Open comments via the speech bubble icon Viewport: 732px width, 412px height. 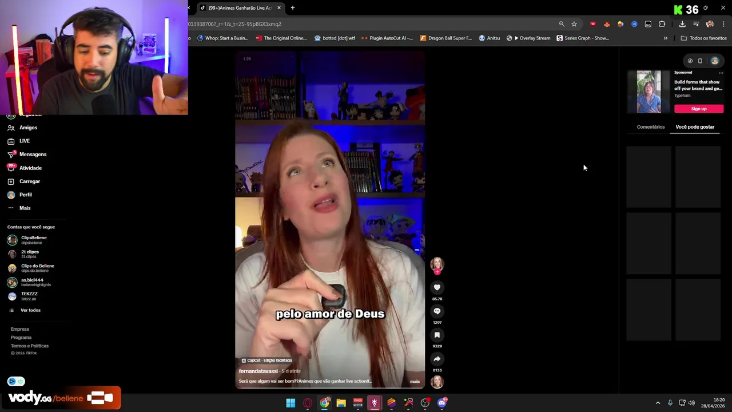437,311
